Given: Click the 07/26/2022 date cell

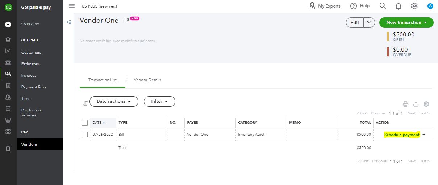Looking at the screenshot, I should point(103,135).
